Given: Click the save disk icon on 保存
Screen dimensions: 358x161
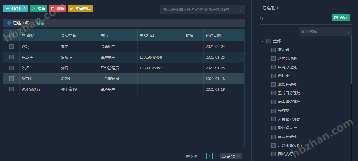Looking at the screenshot, I should pyautogui.click(x=336, y=17).
